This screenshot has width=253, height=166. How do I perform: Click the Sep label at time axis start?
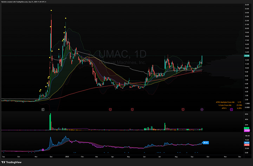click(4, 157)
